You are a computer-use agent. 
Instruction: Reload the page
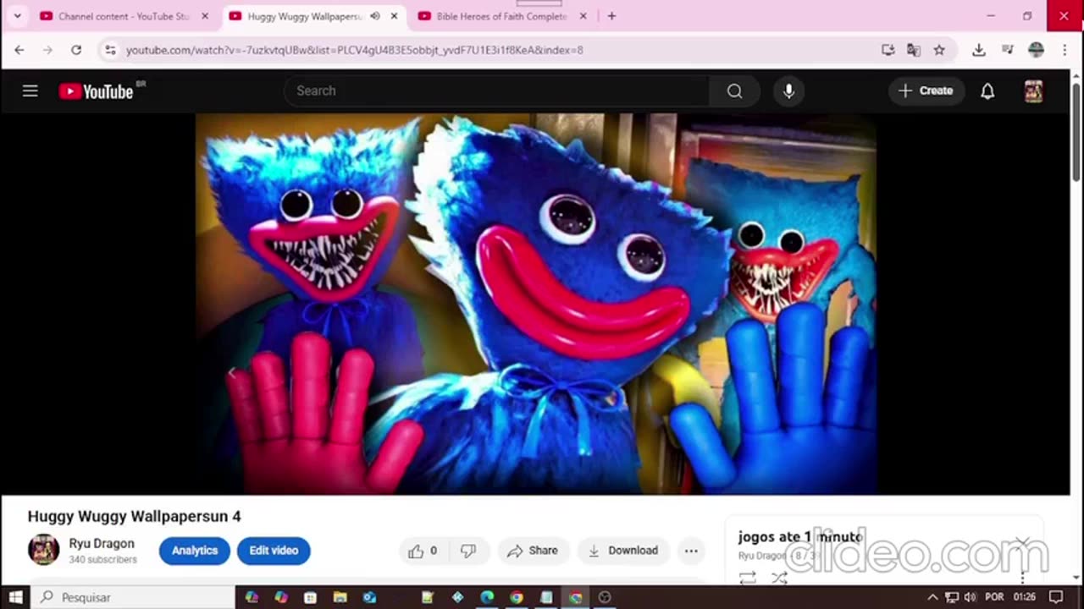pyautogui.click(x=76, y=50)
